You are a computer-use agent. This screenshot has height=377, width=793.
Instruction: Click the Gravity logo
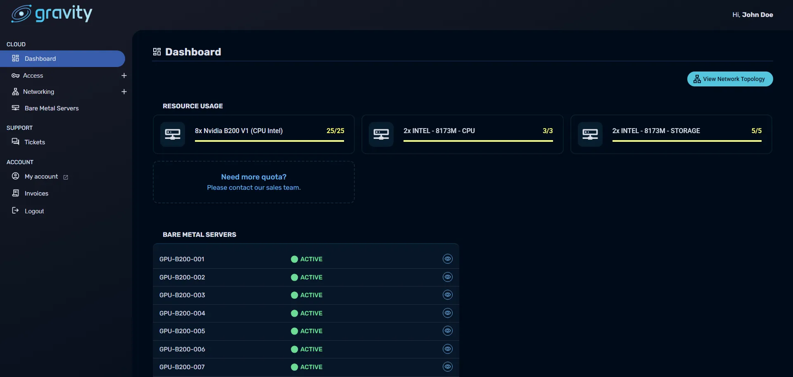coord(52,14)
